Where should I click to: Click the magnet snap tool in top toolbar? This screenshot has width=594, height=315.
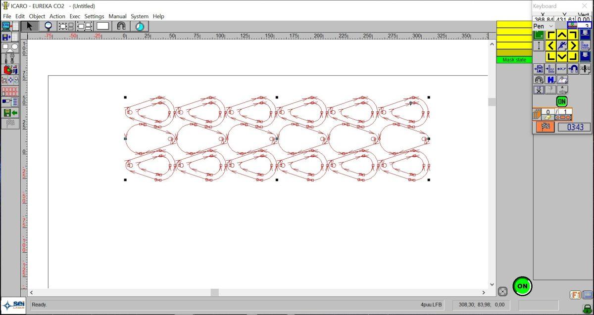[x=121, y=26]
